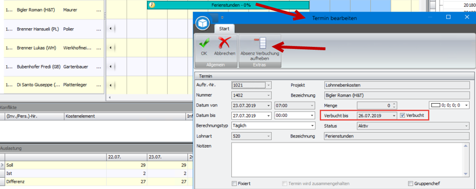Viewport: 476px width, 189px height.
Task: Click the 22.07. column header in Auslastung
Action: tap(127, 157)
